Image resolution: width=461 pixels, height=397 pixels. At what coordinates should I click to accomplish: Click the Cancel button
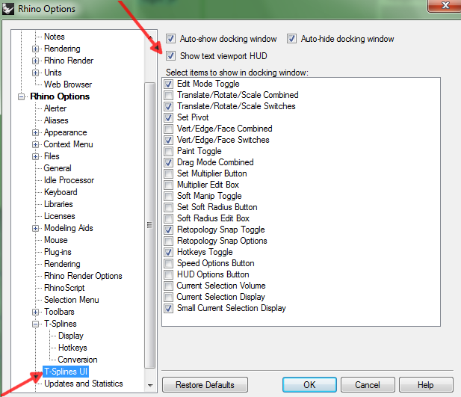(368, 385)
